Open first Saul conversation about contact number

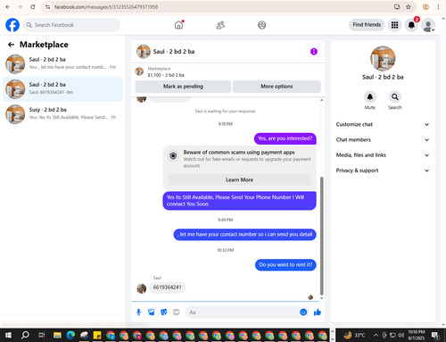(x=62, y=63)
